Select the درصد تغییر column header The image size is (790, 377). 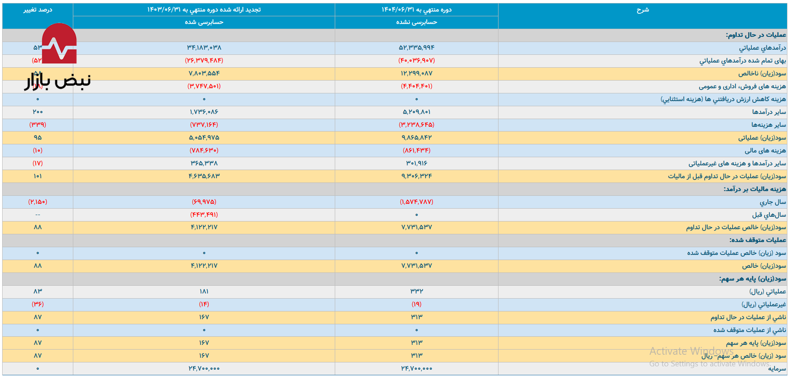pyautogui.click(x=38, y=10)
